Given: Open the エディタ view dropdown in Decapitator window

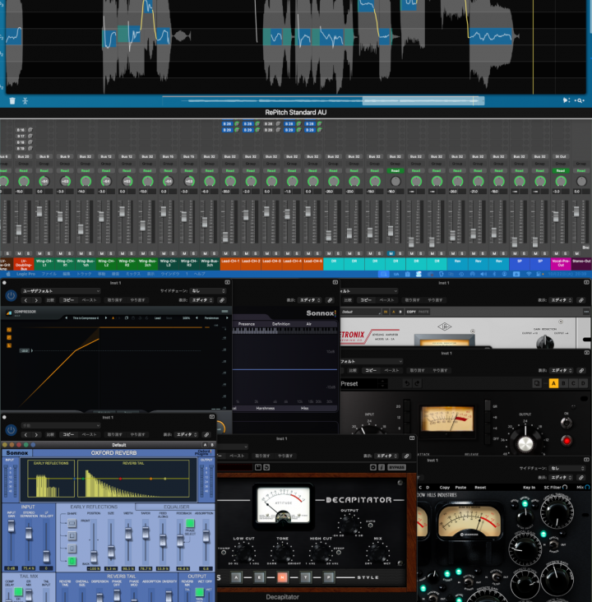Looking at the screenshot, I should 386,455.
